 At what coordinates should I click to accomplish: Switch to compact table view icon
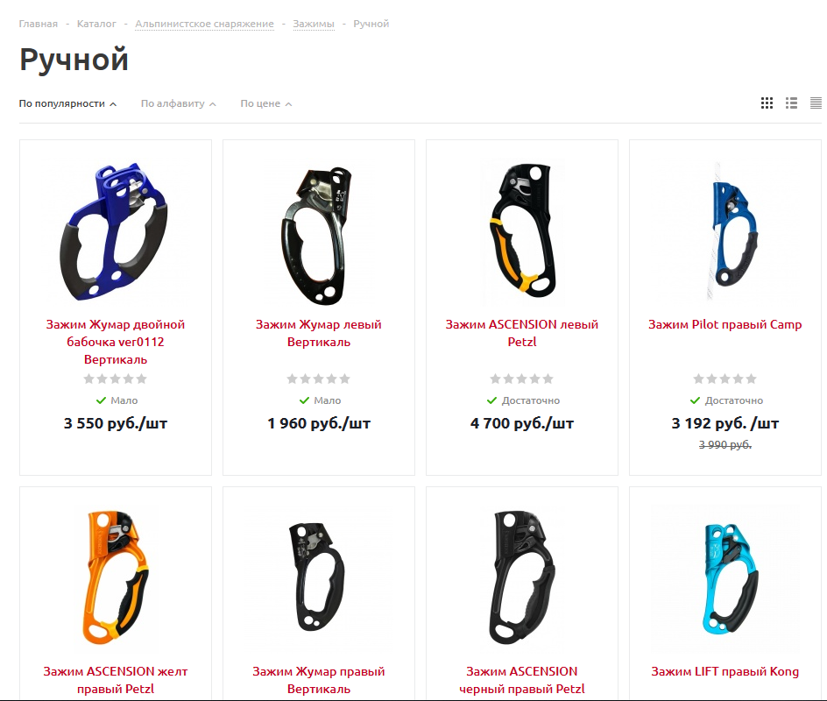816,103
